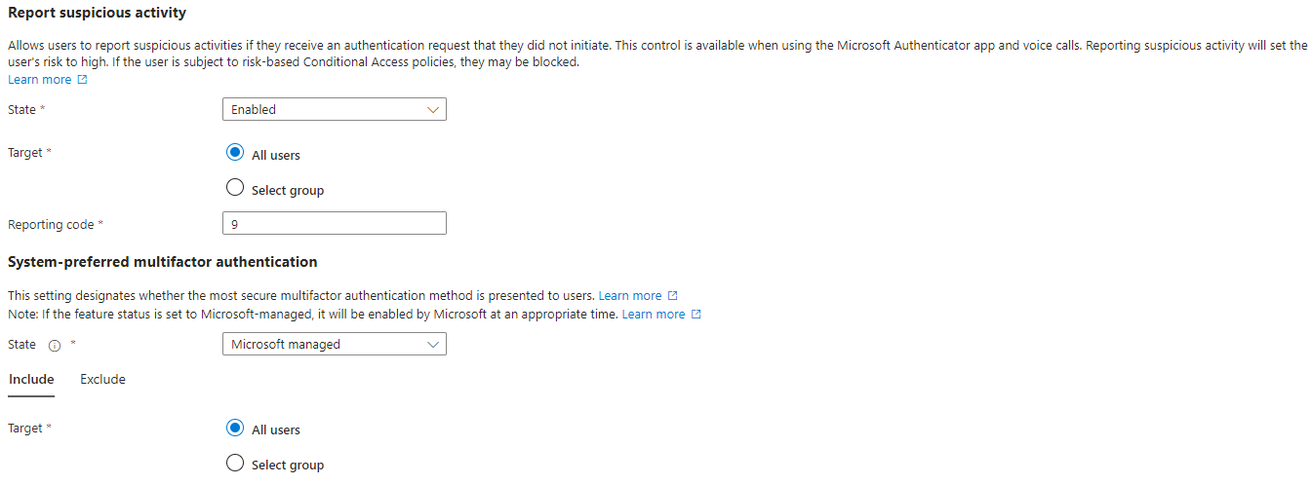Screen dimensions: 1313x485
Task: Click the chevron arrow on Enabled dropdown
Action: pyautogui.click(x=433, y=110)
